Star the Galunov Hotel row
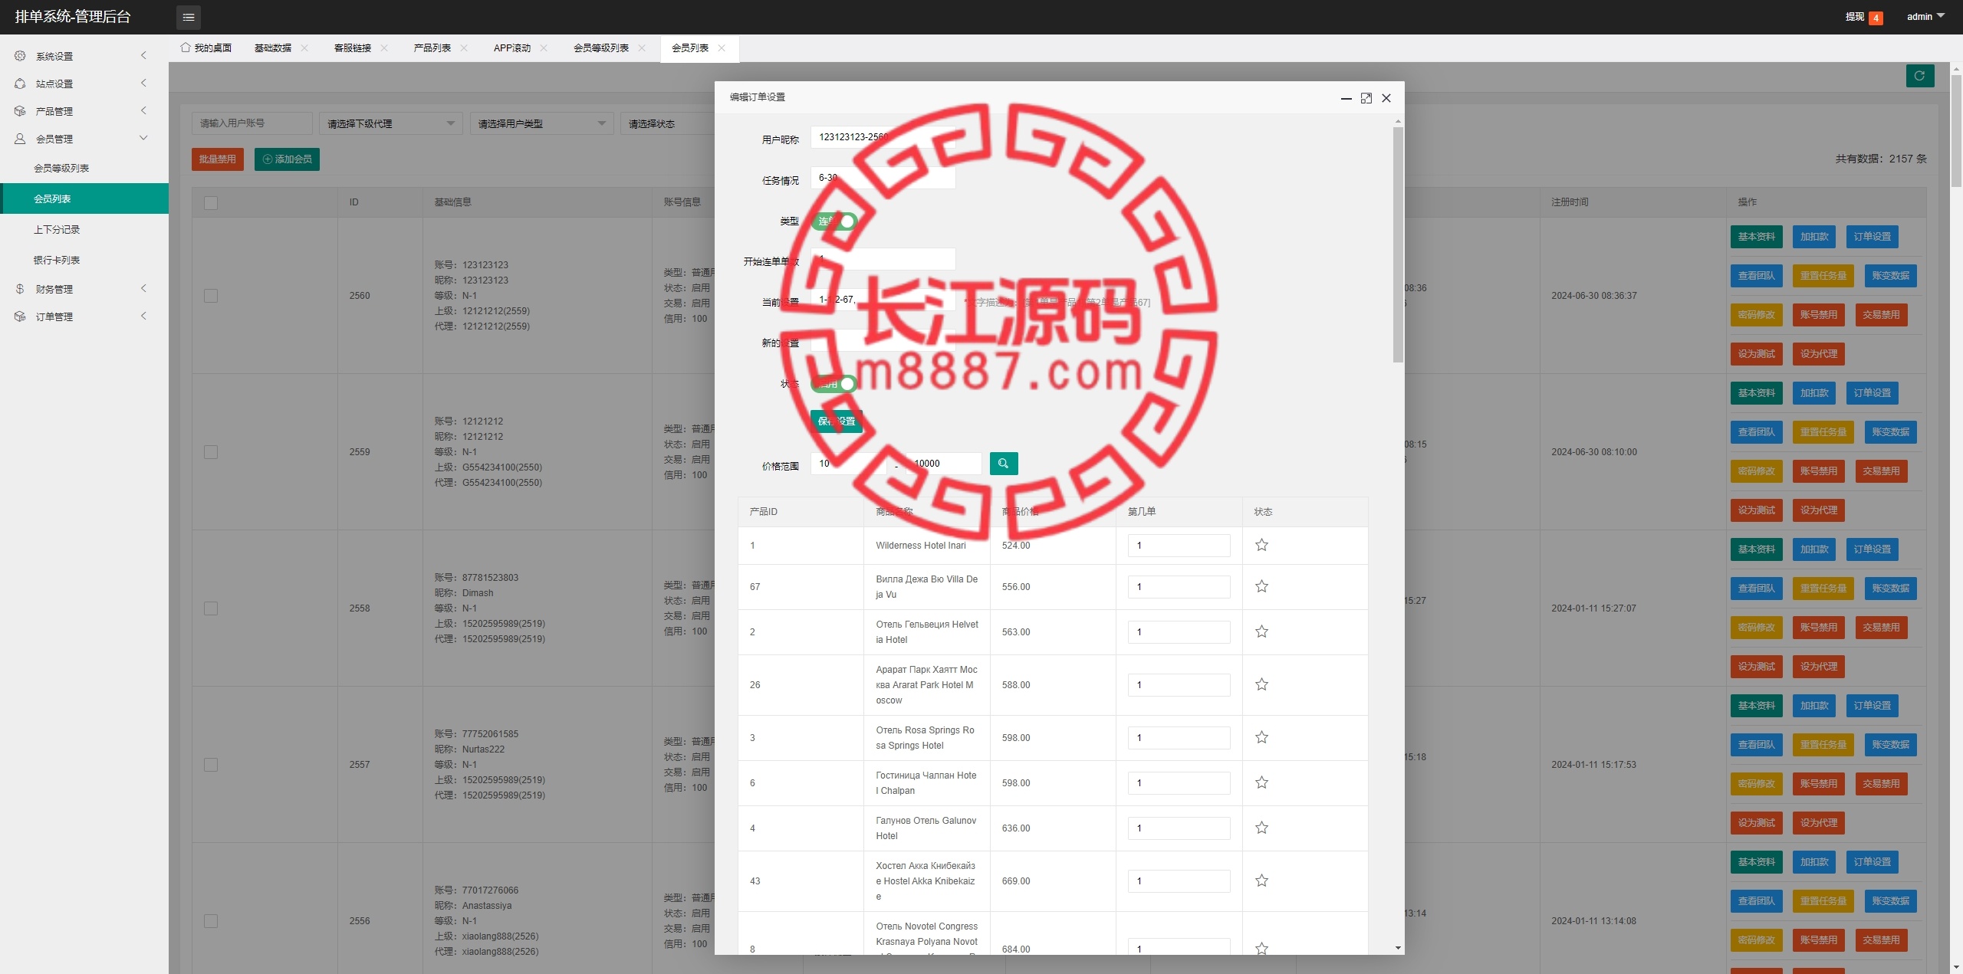Viewport: 1963px width, 974px height. point(1261,828)
